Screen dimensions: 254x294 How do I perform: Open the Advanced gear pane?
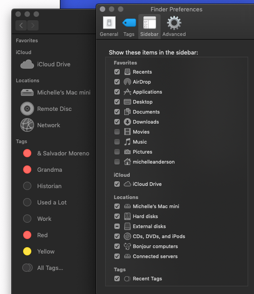pyautogui.click(x=174, y=23)
